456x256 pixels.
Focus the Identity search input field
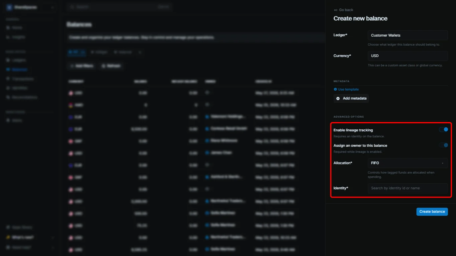coord(408,188)
